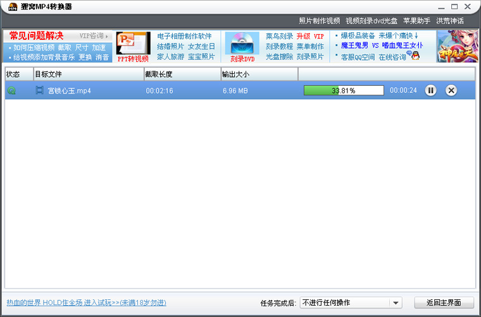This screenshot has width=481, height=317.
Task: Click the film icon beside 宫锁心玉.mp4
Action: [x=40, y=90]
